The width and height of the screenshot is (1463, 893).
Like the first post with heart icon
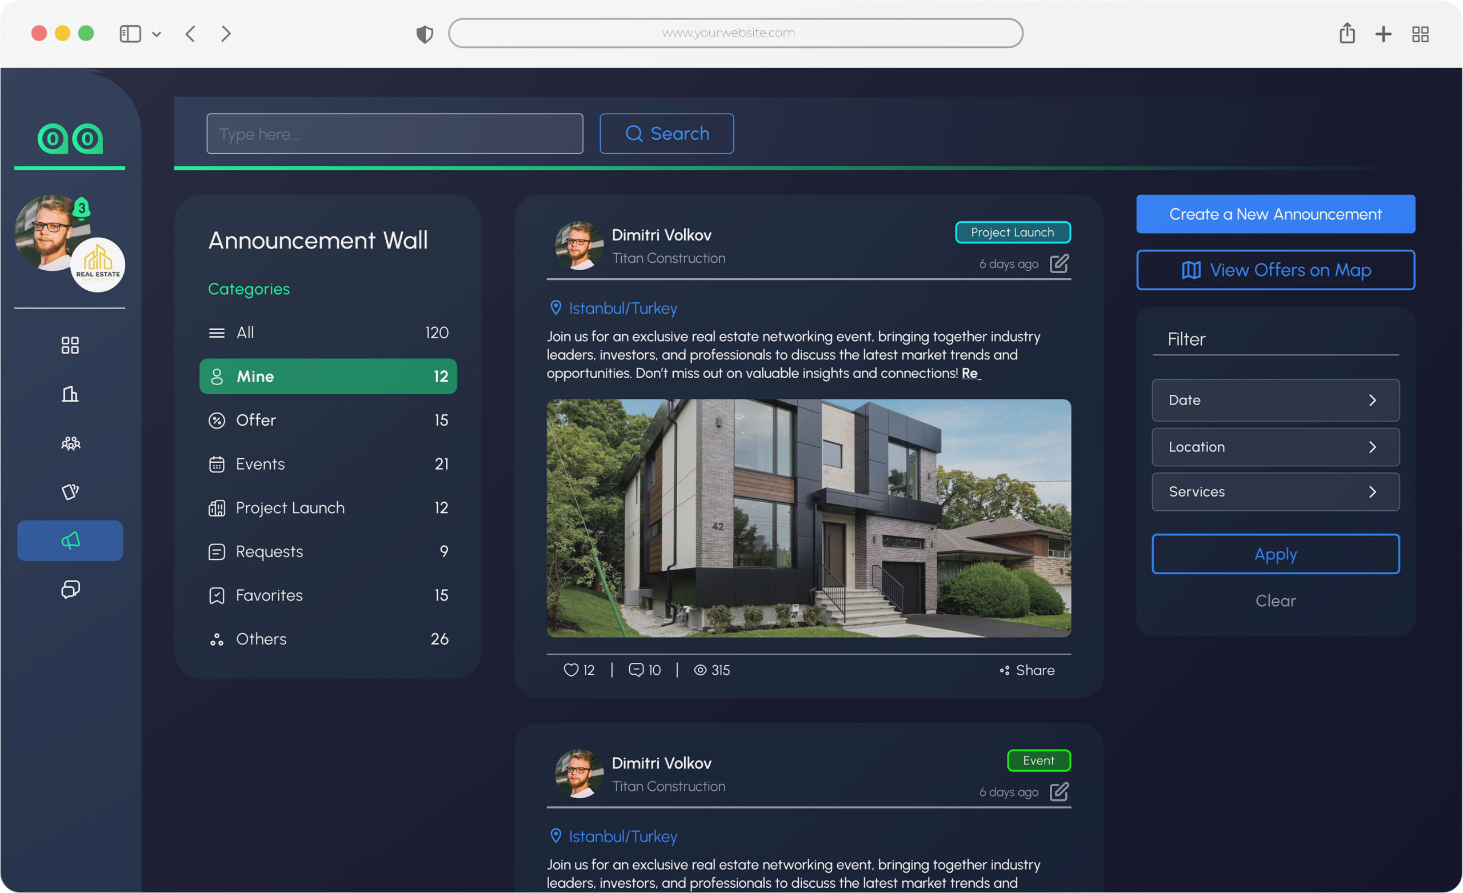[x=570, y=670]
